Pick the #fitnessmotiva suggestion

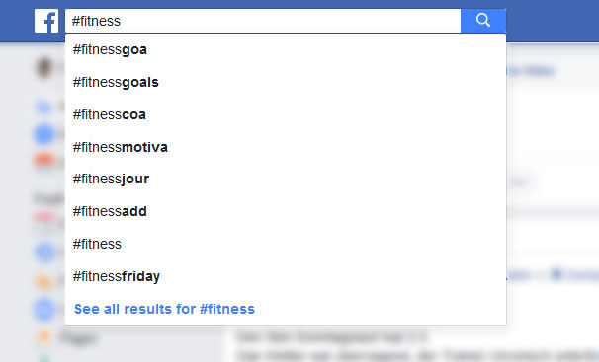286,147
